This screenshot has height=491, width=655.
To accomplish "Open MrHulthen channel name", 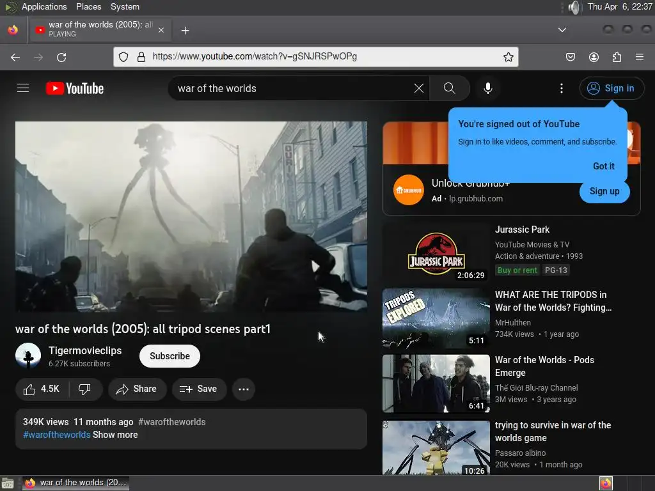I will 513,323.
